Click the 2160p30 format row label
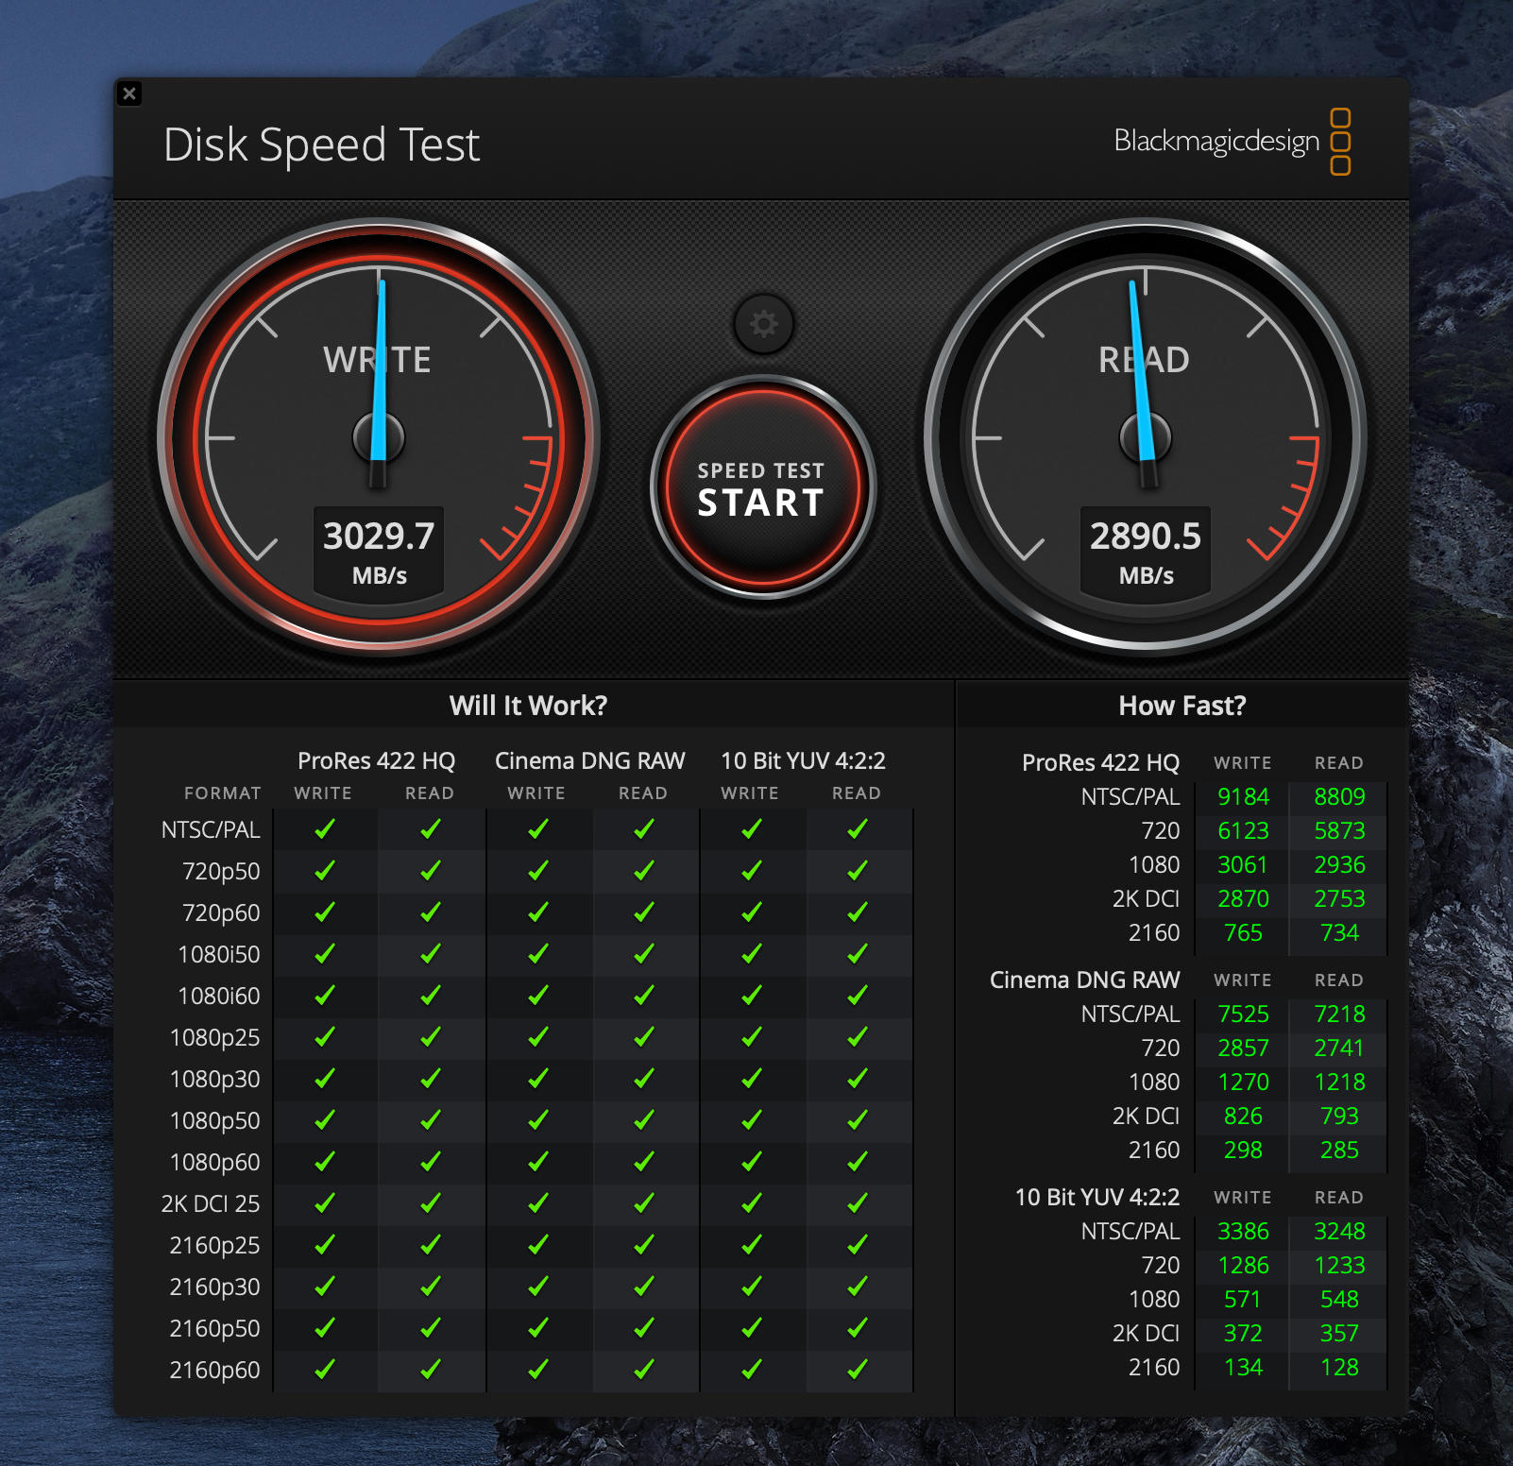This screenshot has height=1466, width=1513. [x=215, y=1287]
